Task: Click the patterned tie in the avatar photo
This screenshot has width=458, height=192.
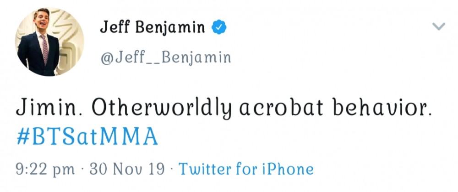Action: [x=44, y=49]
